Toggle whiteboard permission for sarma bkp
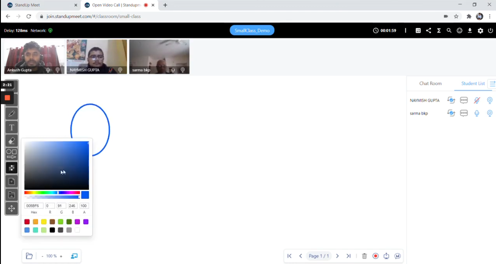 [451, 113]
